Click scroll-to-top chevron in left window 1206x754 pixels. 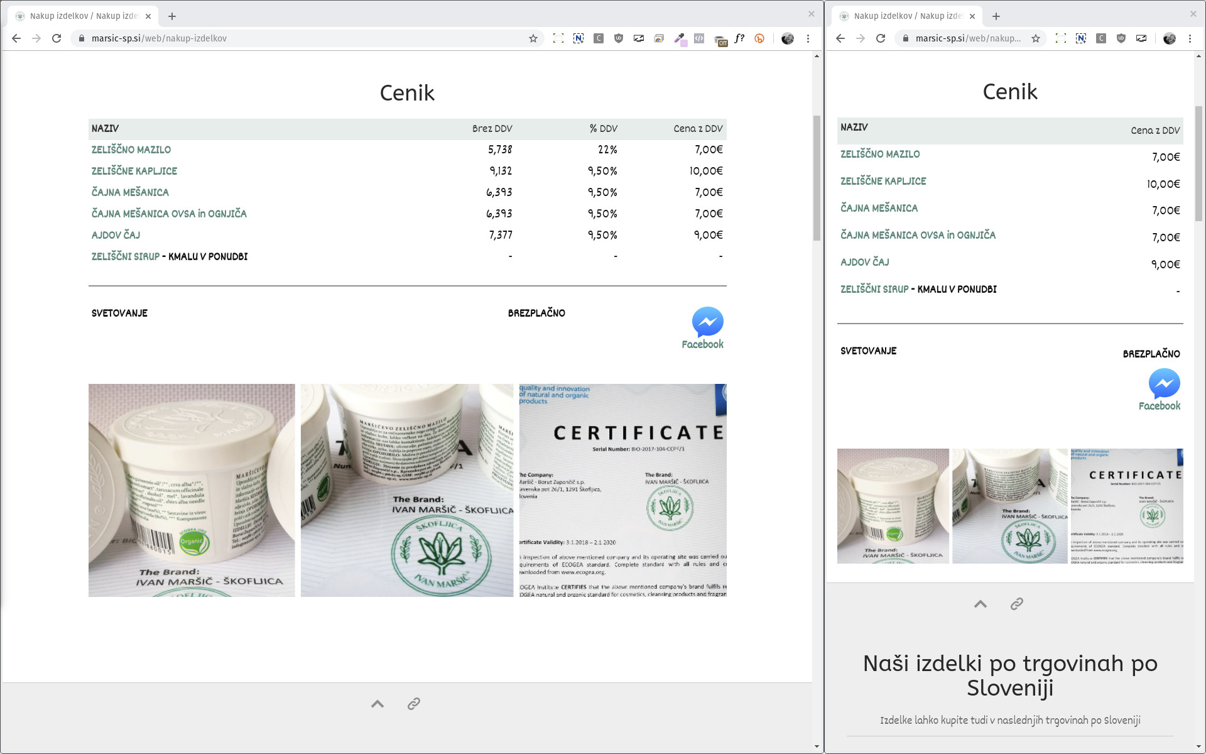378,704
